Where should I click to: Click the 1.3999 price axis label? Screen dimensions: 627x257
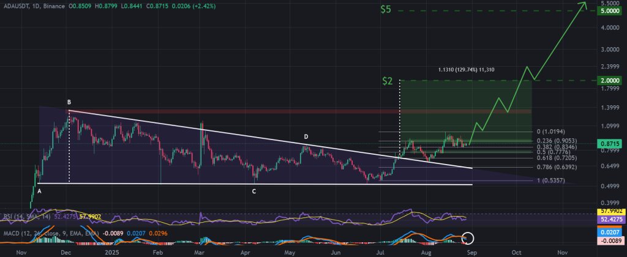[610, 108]
